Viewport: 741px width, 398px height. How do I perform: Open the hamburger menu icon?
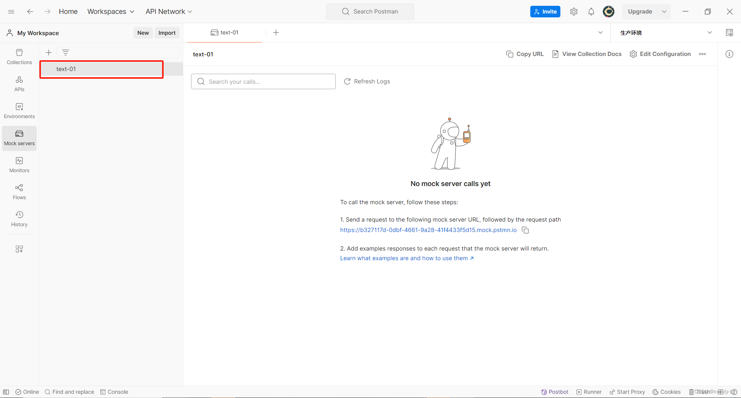click(11, 12)
